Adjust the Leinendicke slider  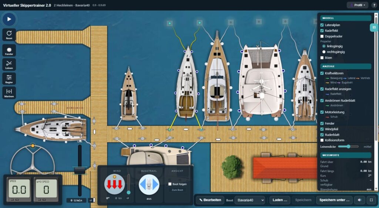[348, 146]
